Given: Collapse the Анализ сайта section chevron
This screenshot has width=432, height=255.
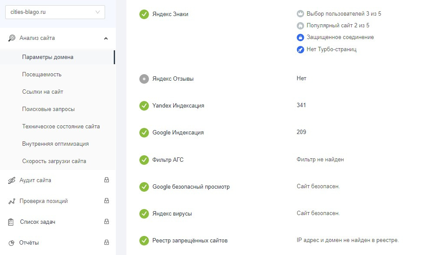Looking at the screenshot, I should (106, 38).
